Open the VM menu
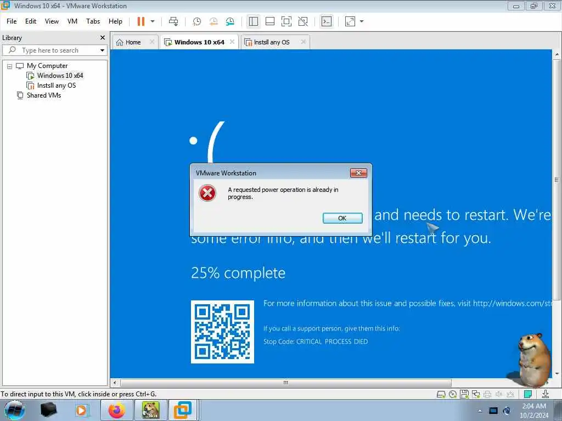Image resolution: width=562 pixels, height=421 pixels. click(72, 21)
